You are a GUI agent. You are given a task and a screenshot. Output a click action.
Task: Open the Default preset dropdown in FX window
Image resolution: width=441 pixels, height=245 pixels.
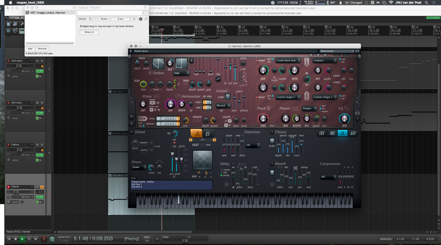coord(85,19)
